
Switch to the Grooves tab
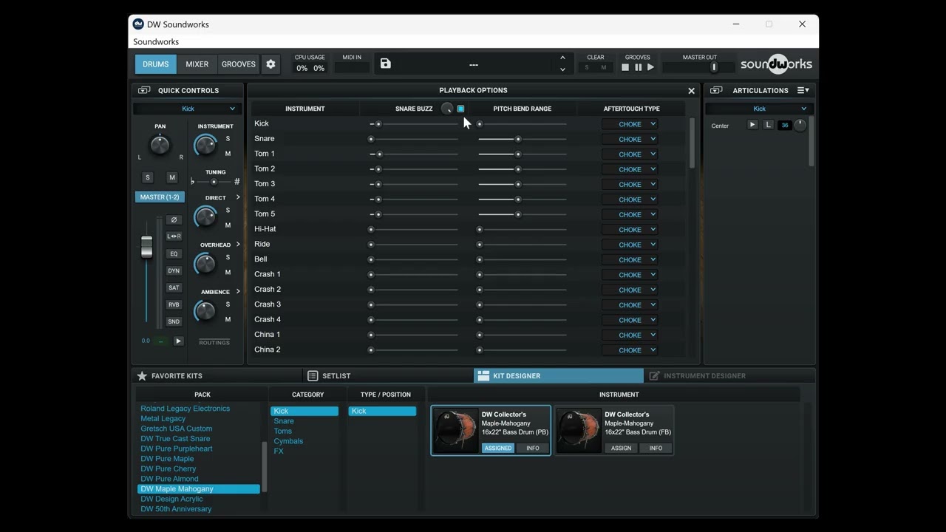239,64
